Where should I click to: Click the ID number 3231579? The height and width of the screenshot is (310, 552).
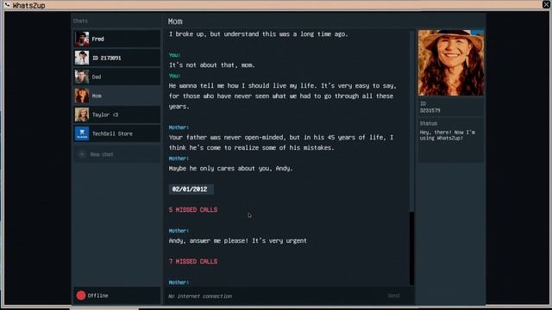[x=430, y=110]
